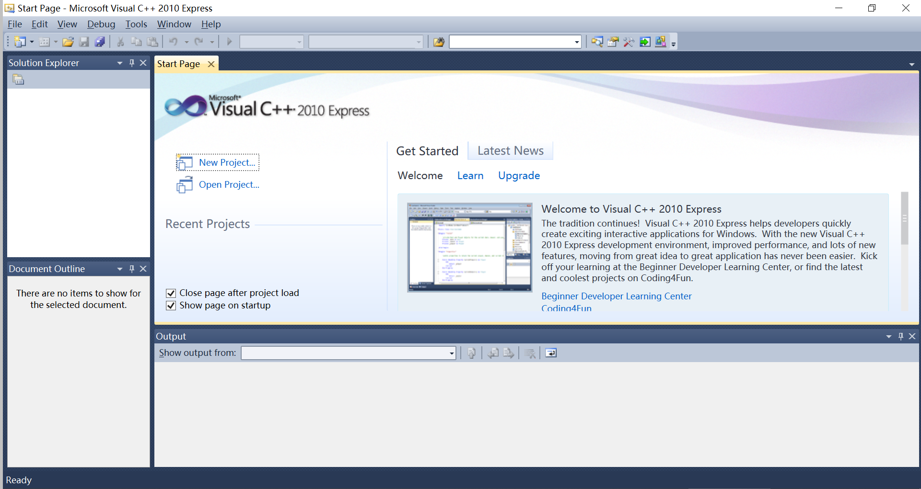Image resolution: width=921 pixels, height=489 pixels.
Task: Click the Open File folder icon
Action: pyautogui.click(x=68, y=42)
